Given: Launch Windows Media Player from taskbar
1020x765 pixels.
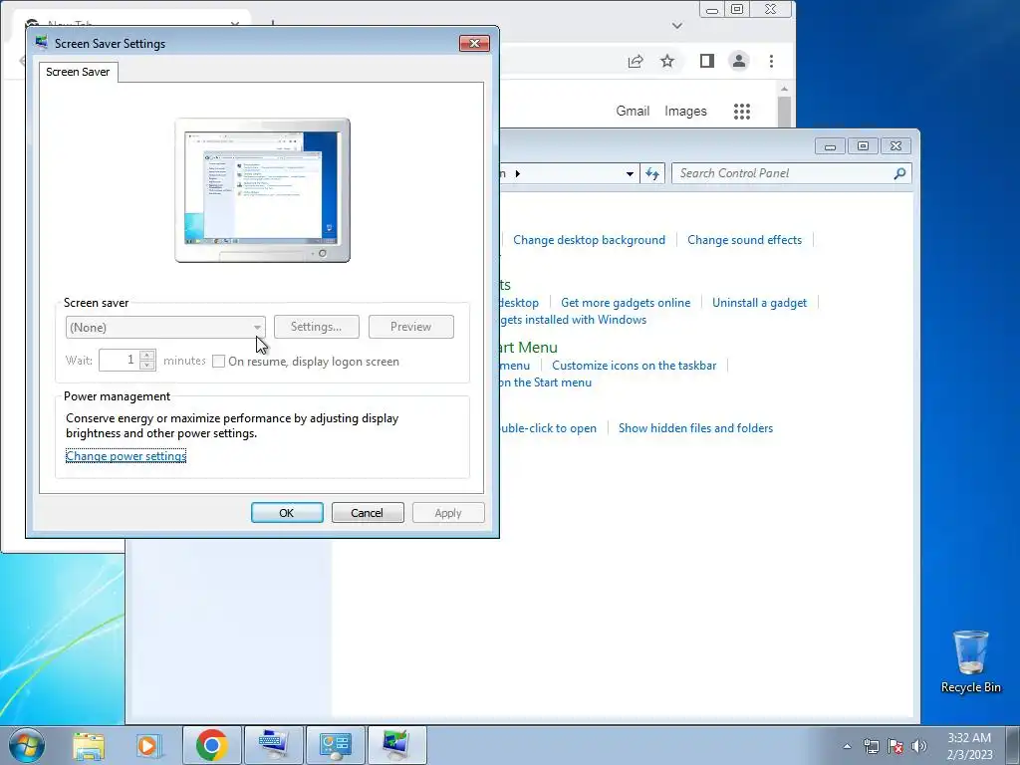Looking at the screenshot, I should pos(149,745).
